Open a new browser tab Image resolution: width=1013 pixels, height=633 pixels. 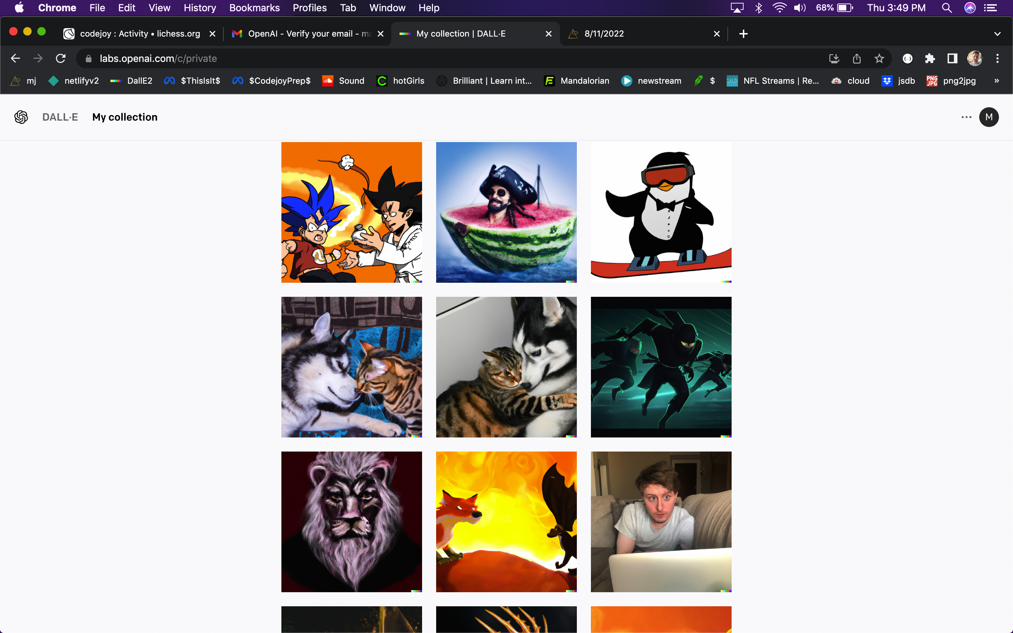(744, 34)
